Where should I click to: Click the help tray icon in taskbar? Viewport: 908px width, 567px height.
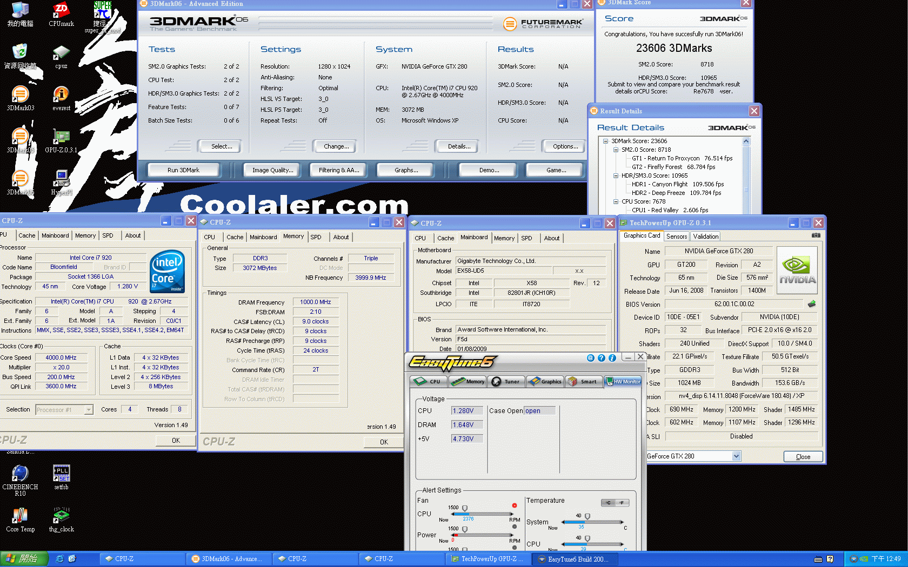click(830, 559)
